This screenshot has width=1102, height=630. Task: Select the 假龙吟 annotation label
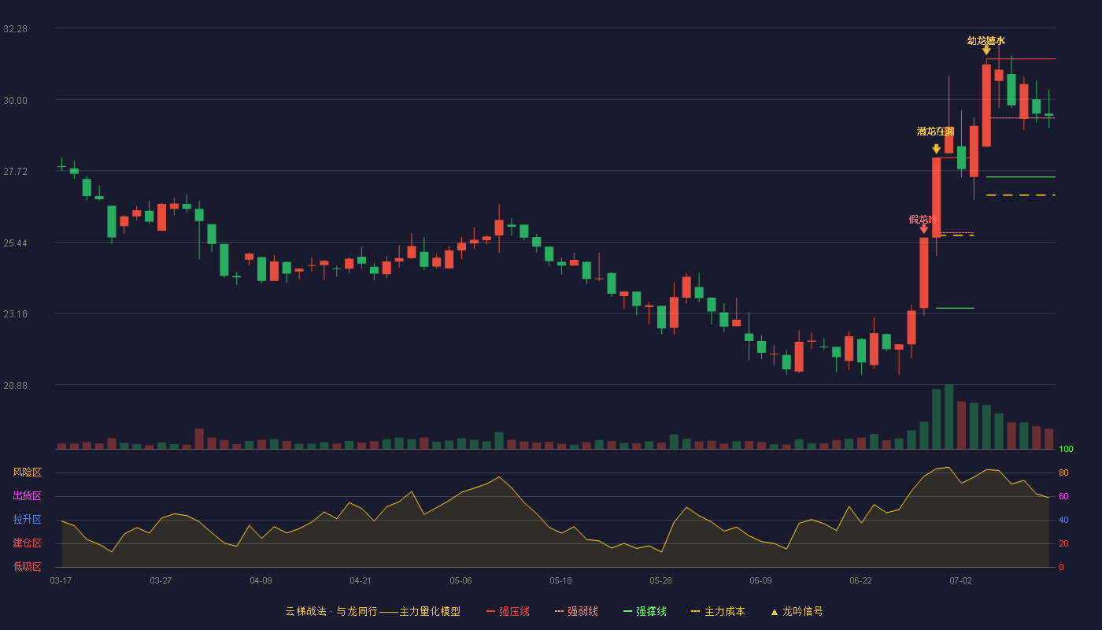point(923,220)
